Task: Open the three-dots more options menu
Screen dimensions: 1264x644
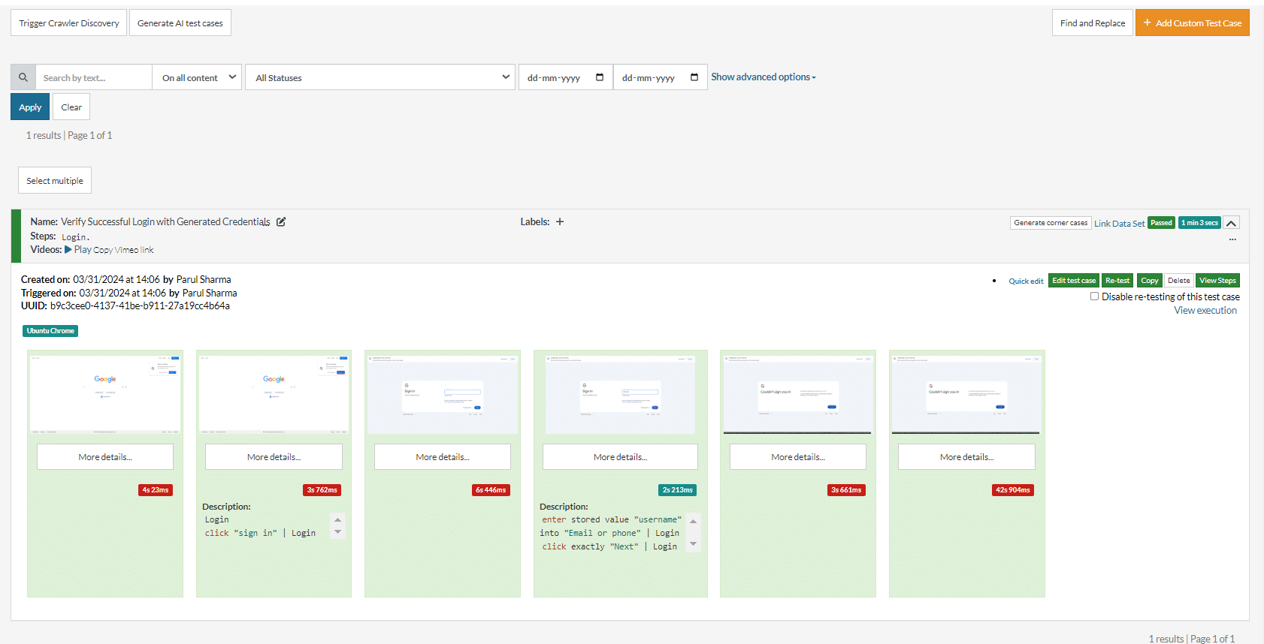Action: point(1232,239)
